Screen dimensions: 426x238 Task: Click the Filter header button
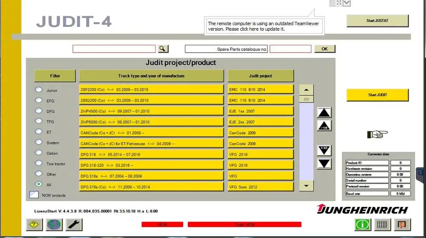(55, 76)
